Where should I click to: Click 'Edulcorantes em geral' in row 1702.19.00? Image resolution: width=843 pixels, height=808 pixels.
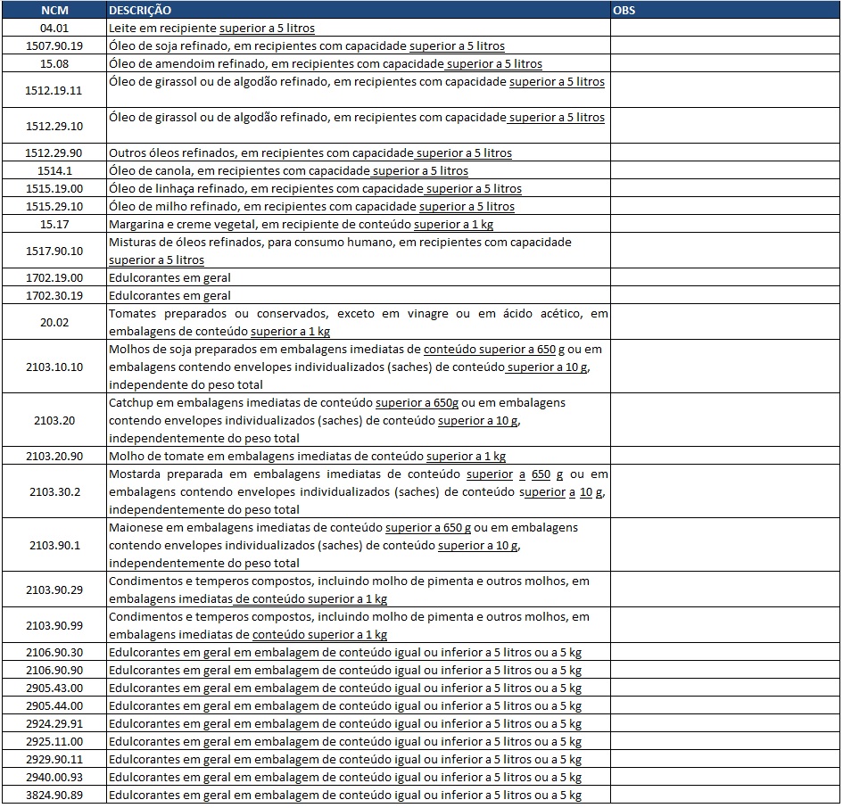[169, 277]
